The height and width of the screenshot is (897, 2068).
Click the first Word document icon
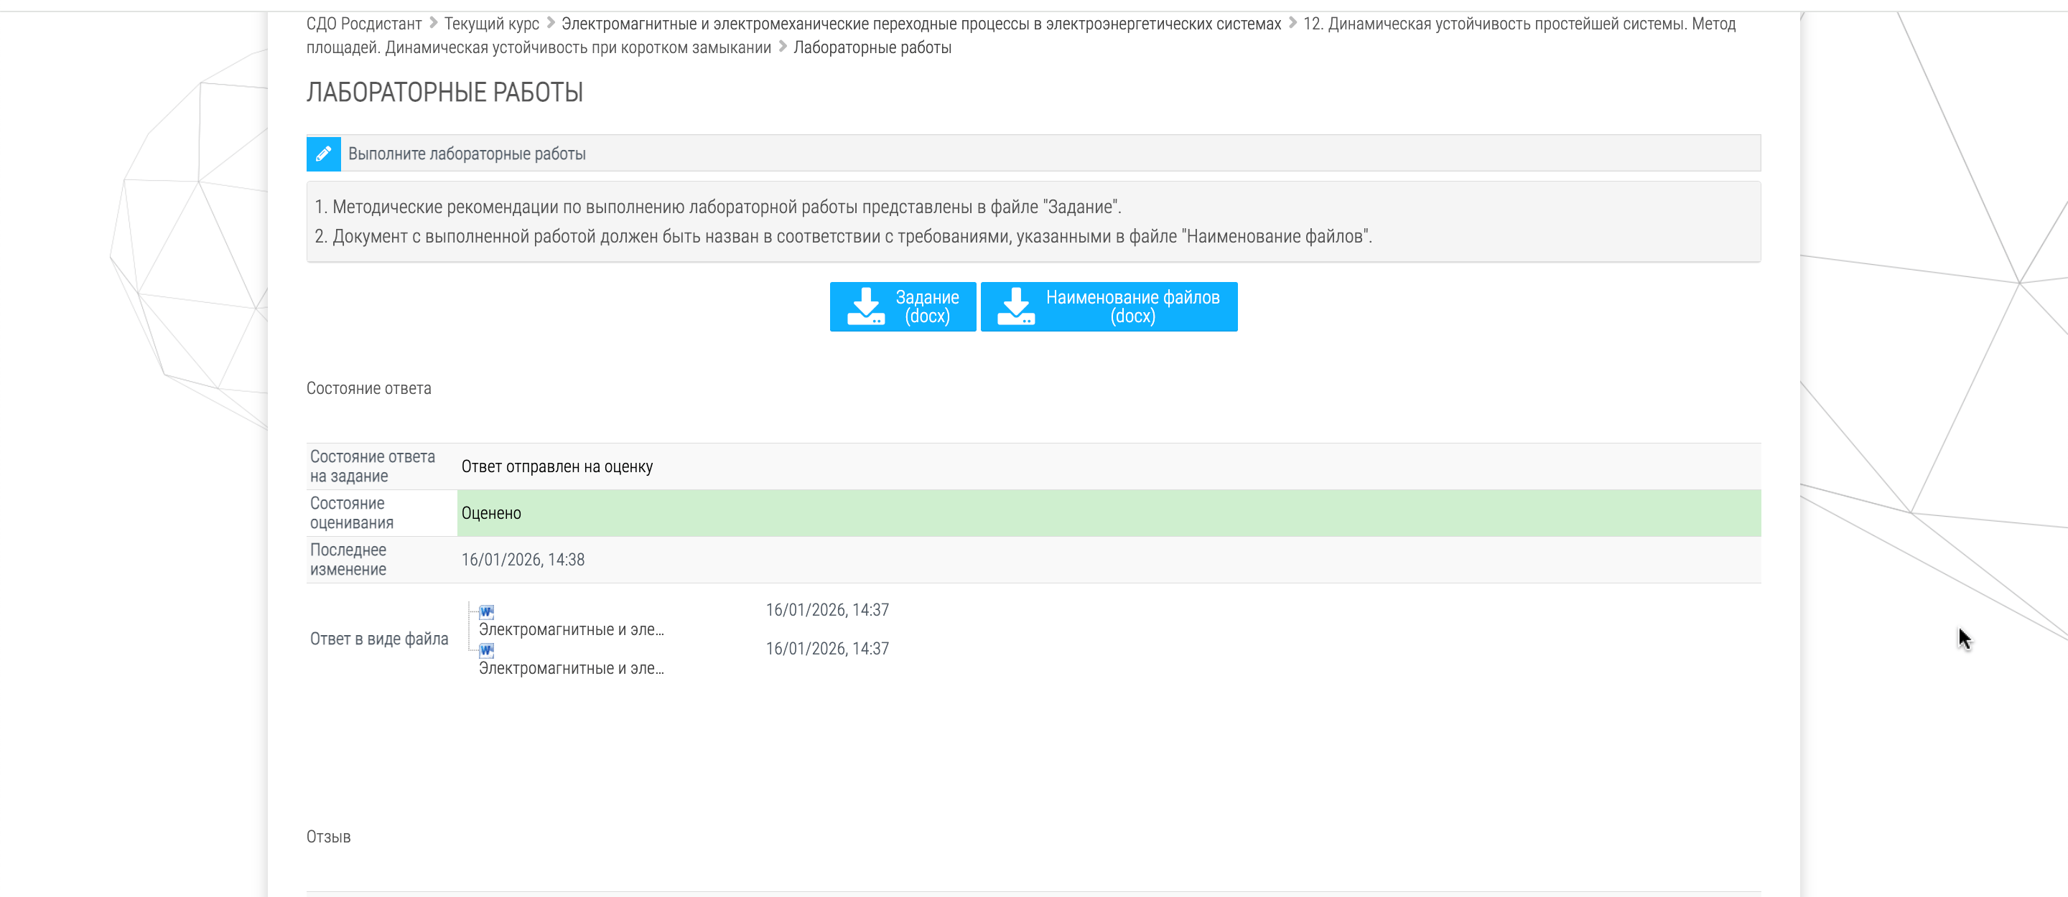(x=487, y=611)
